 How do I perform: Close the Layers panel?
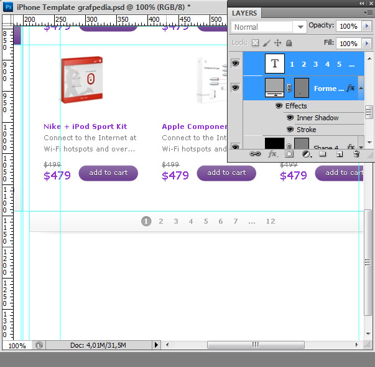[371, 3]
